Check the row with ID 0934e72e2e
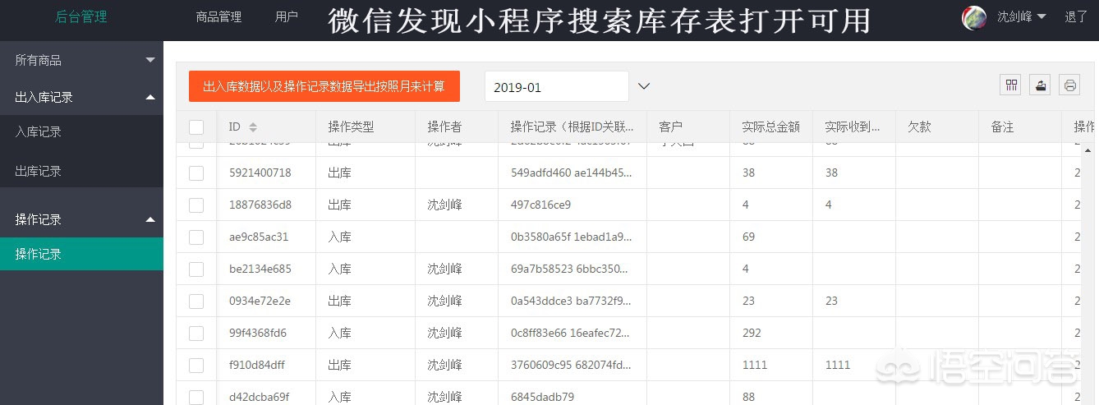1099x405 pixels. tap(196, 301)
